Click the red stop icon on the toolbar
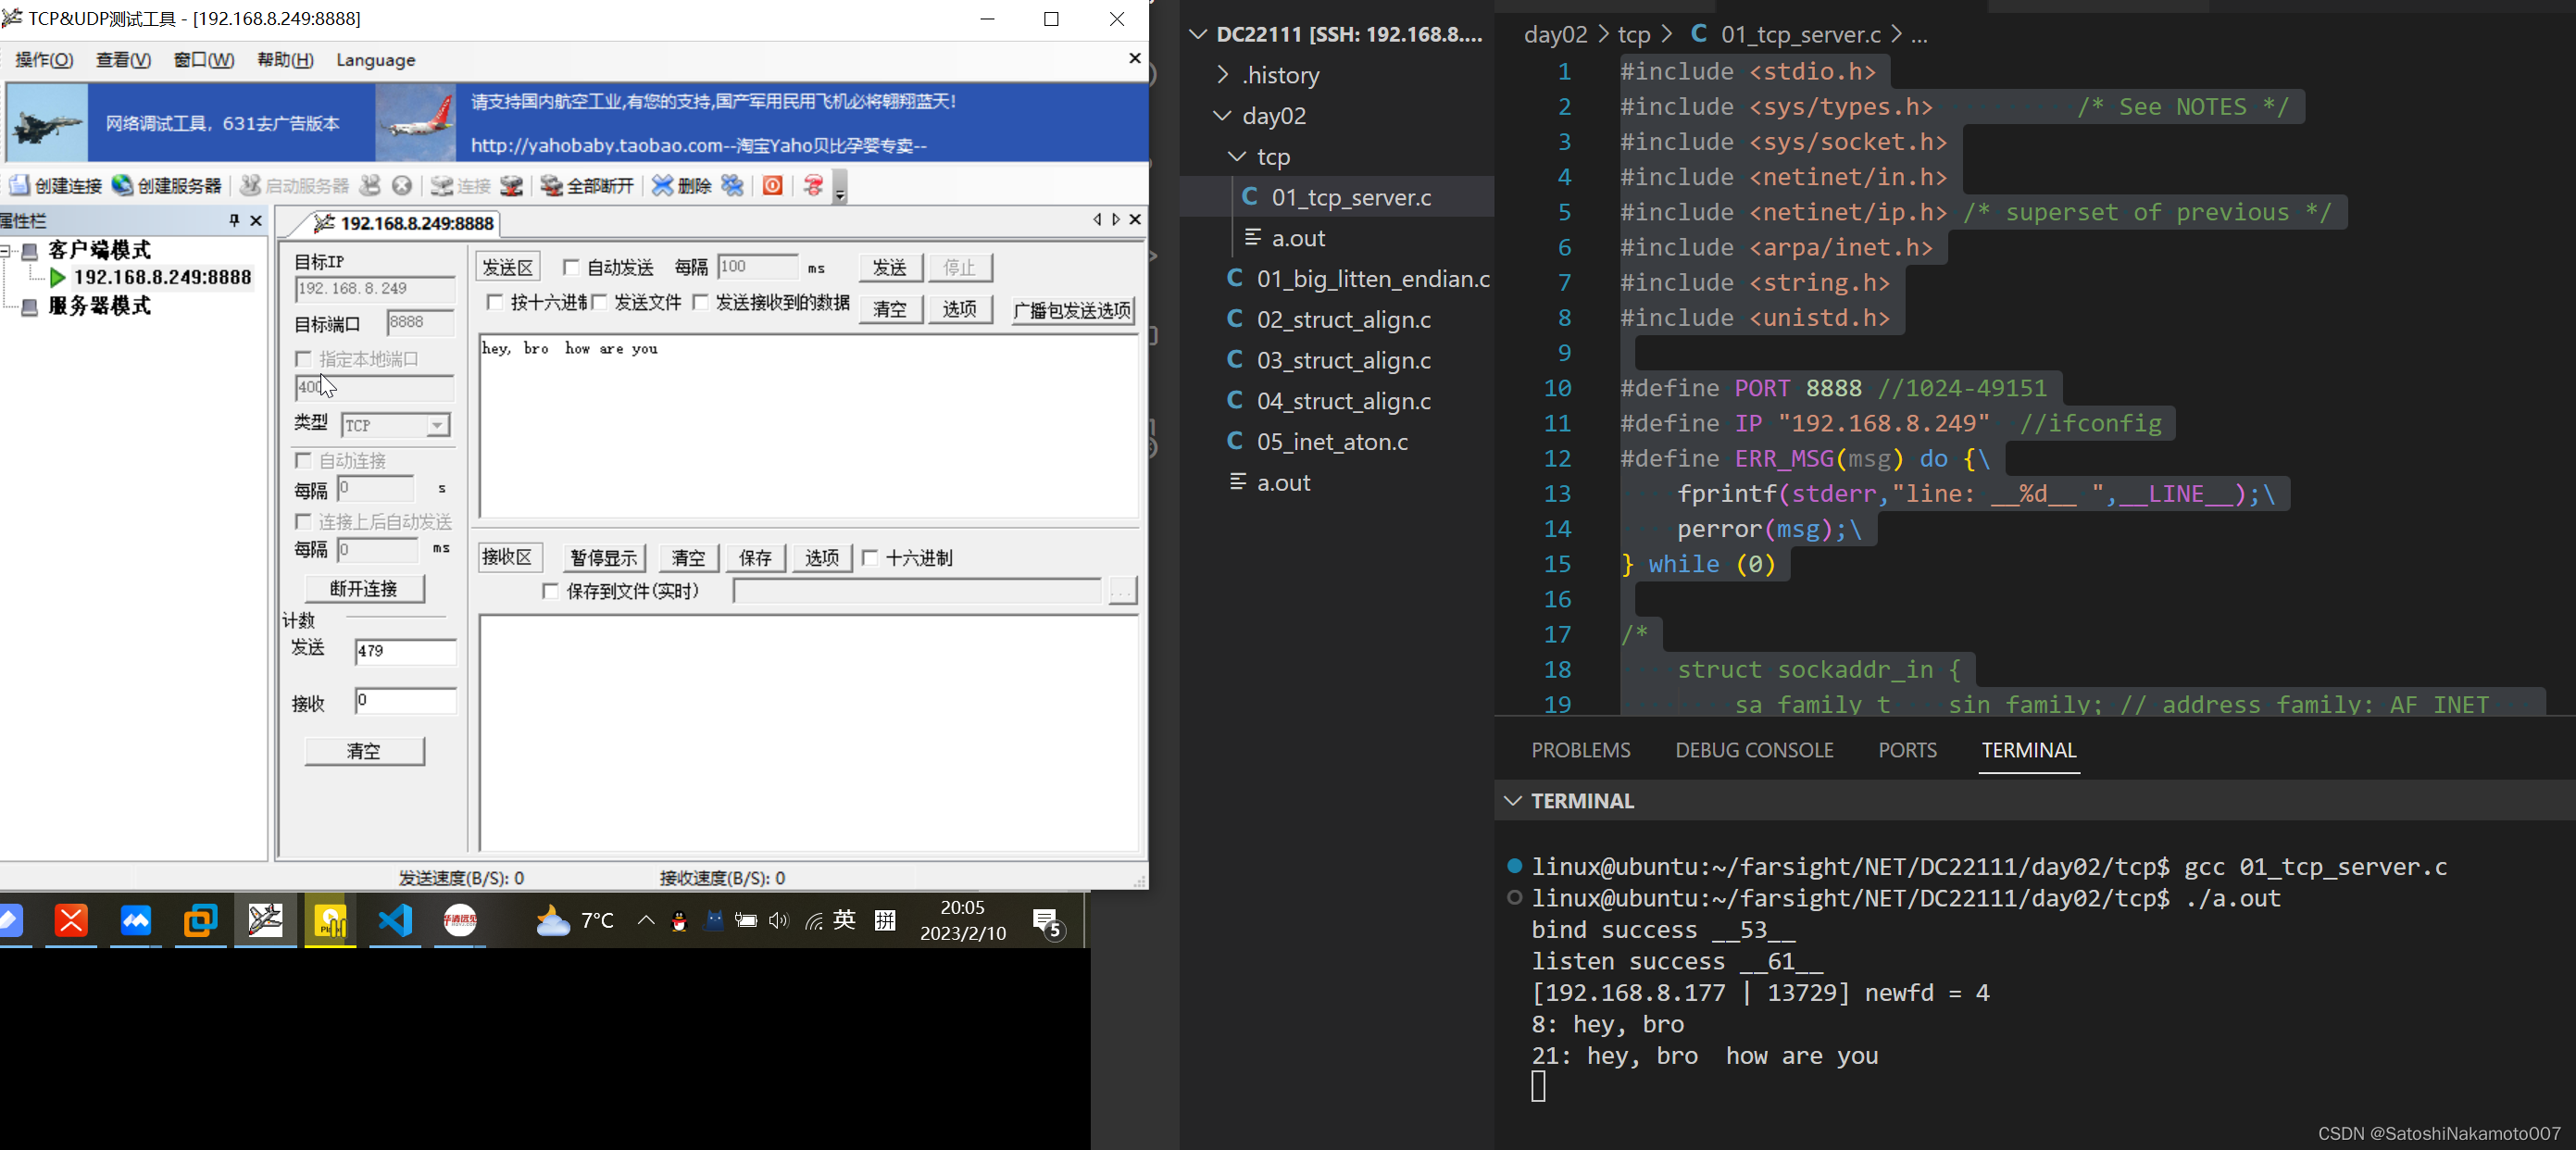 tap(771, 185)
